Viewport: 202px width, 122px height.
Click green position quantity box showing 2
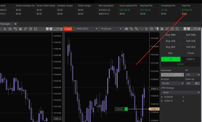point(171,59)
